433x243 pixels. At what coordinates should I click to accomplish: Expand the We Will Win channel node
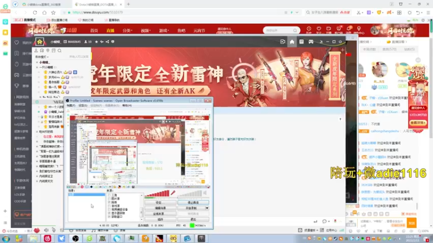click(40, 97)
